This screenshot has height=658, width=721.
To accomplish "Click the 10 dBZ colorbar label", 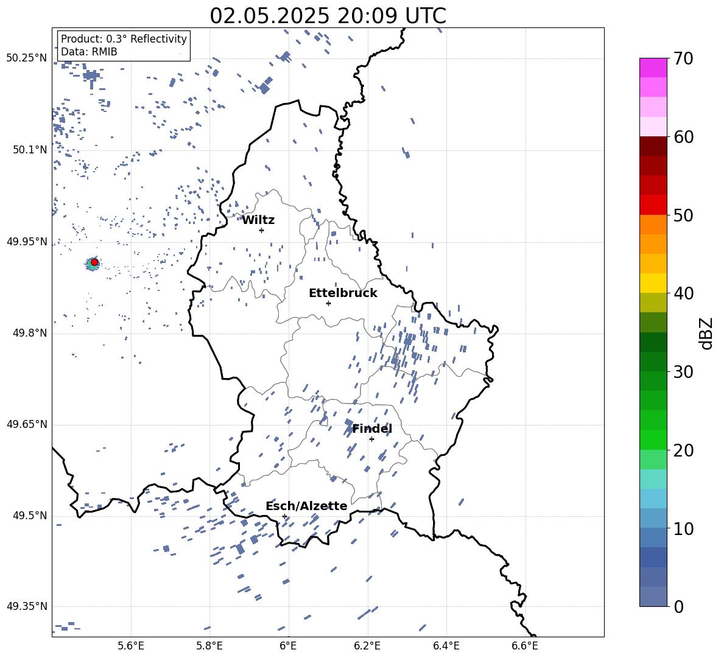I will pyautogui.click(x=683, y=528).
